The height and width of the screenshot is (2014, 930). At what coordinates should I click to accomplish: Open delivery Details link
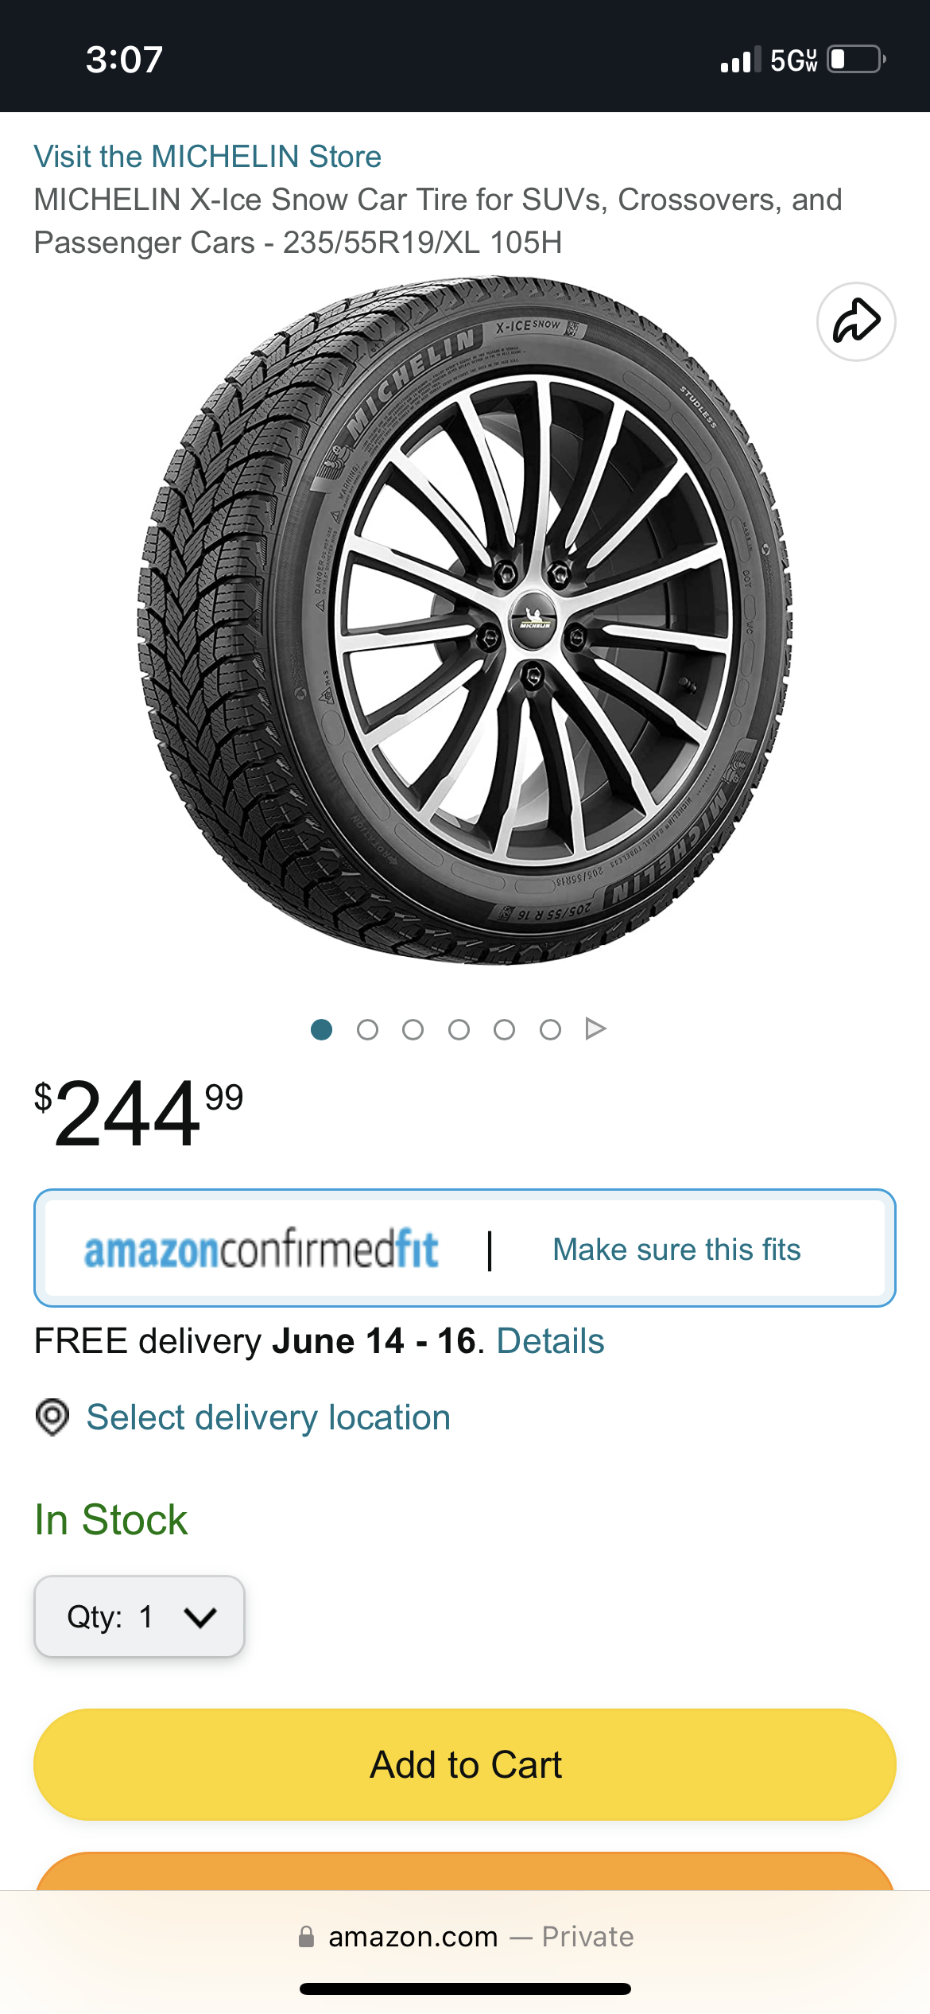pyautogui.click(x=550, y=1341)
